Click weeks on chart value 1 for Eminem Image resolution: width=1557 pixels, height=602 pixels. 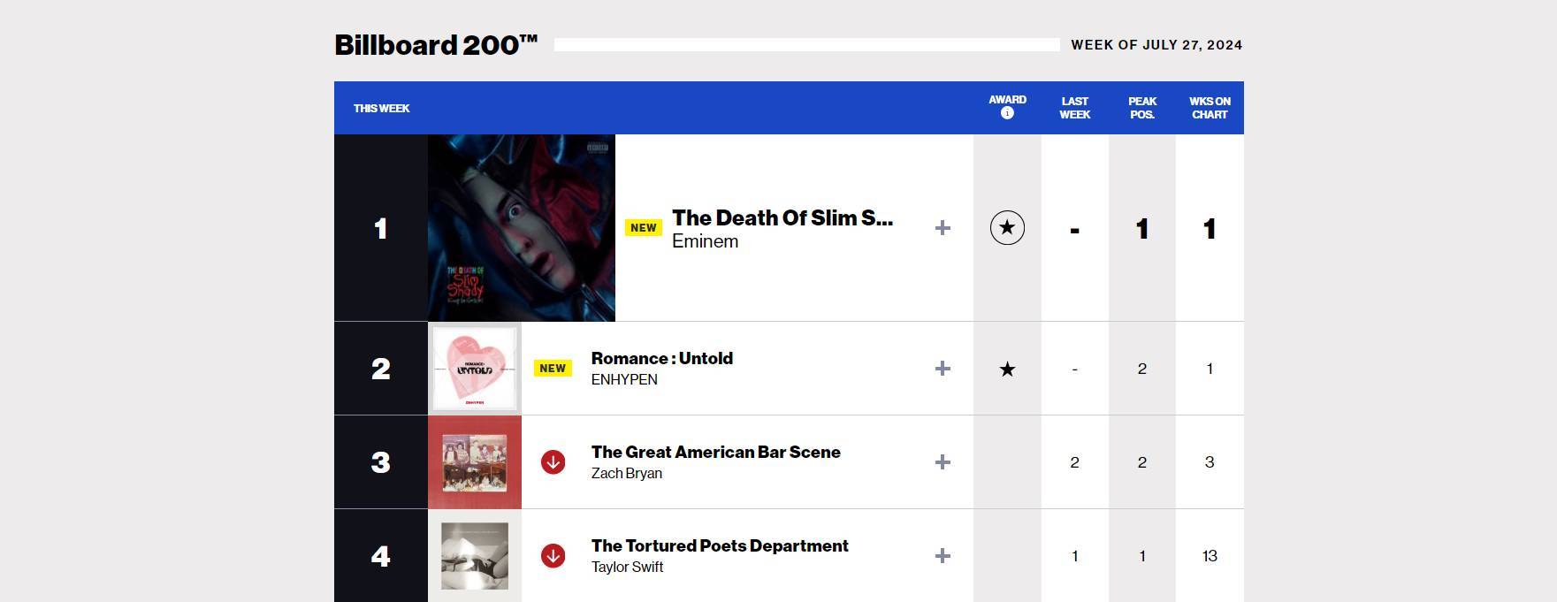(x=1210, y=229)
